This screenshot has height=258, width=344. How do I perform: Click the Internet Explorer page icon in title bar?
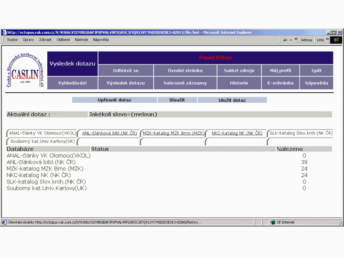[x=4, y=32]
